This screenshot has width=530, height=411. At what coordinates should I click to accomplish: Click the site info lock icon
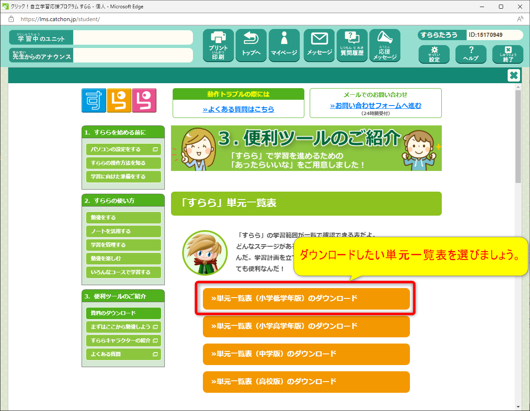(x=11, y=19)
